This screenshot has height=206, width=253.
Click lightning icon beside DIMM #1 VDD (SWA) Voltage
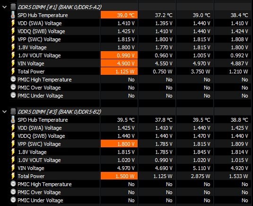(13, 23)
